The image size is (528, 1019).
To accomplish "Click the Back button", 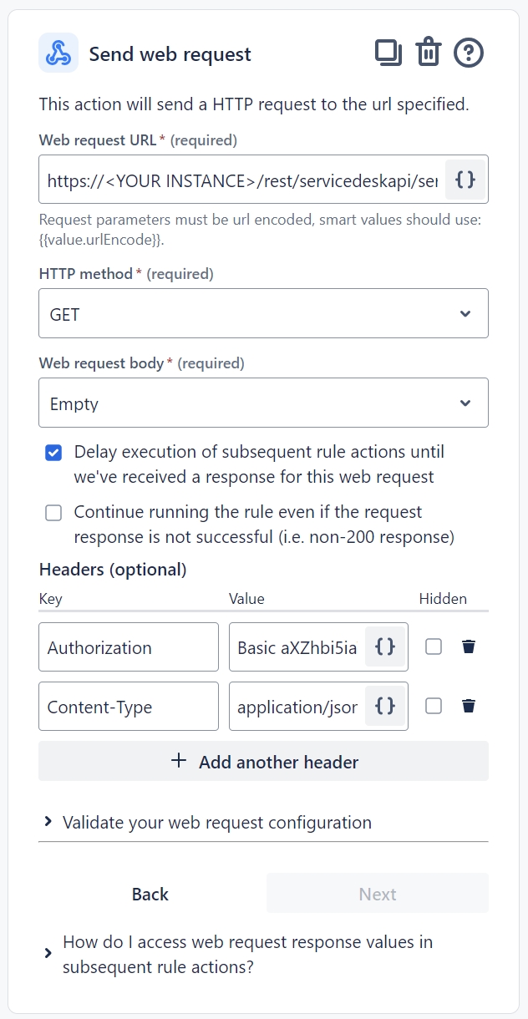I will click(x=150, y=894).
